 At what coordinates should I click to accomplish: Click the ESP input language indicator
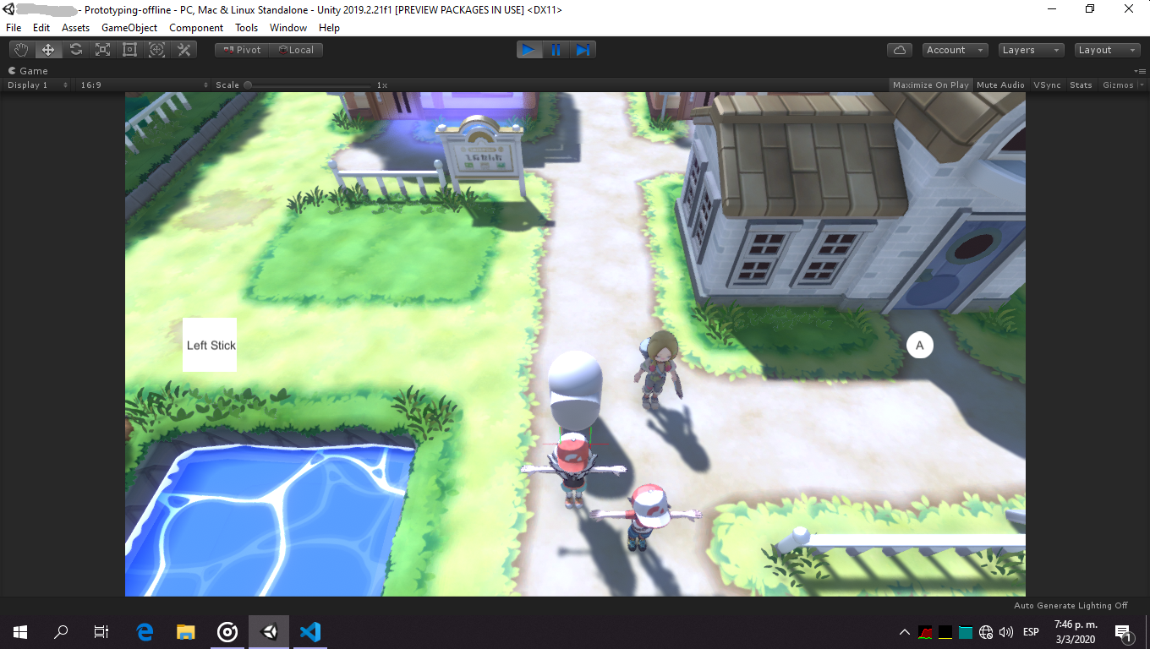click(1031, 632)
